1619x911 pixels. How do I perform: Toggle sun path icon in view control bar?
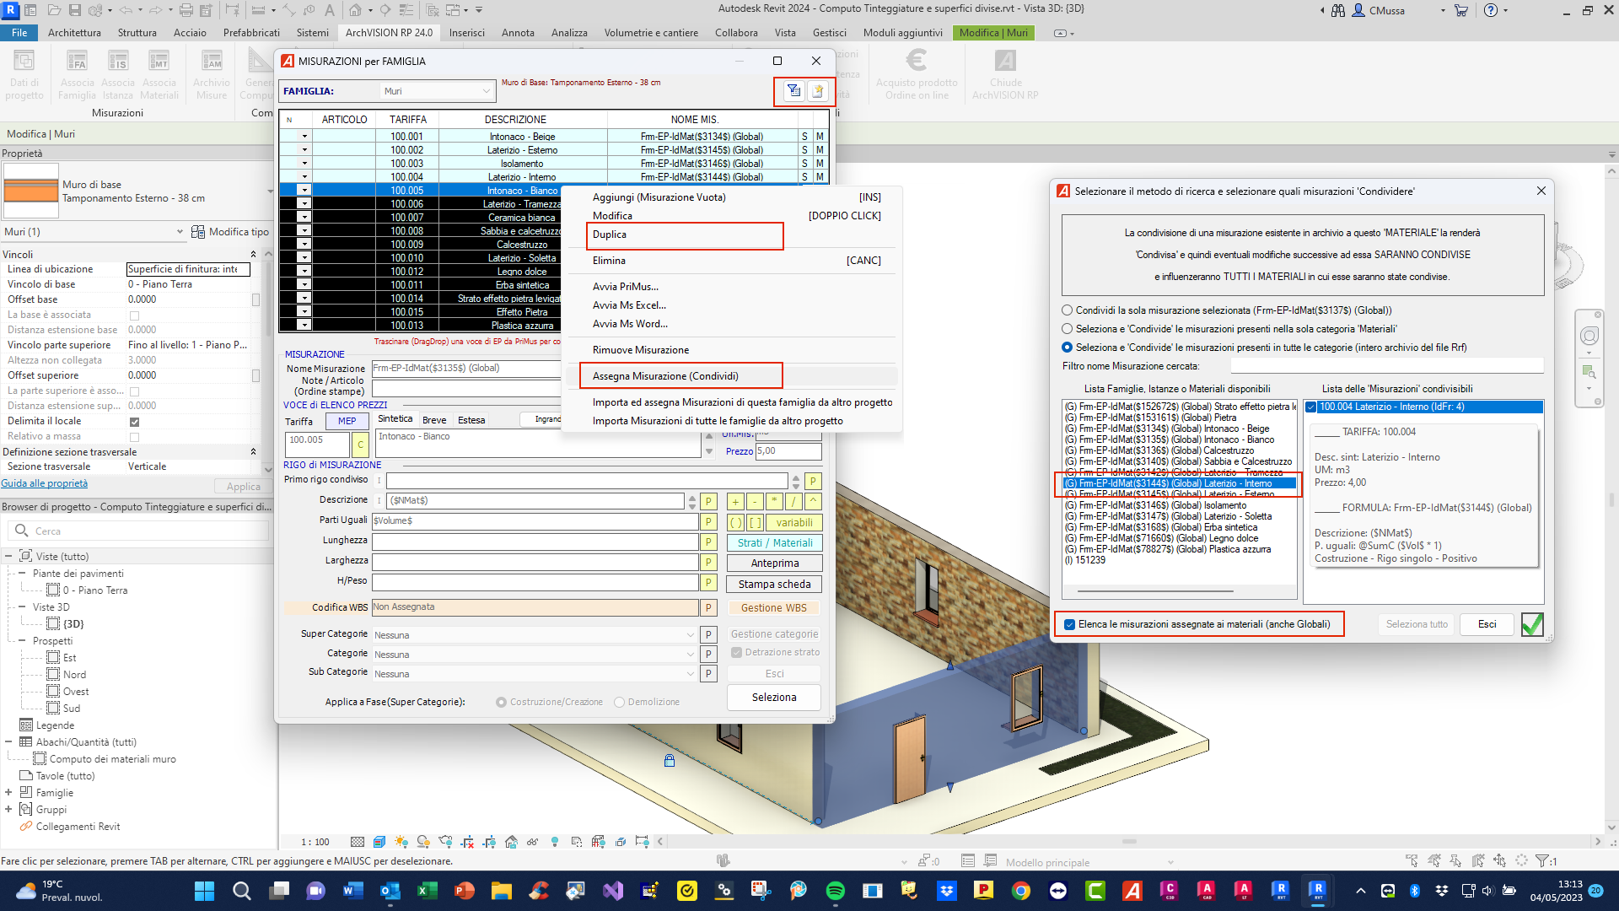tap(401, 842)
